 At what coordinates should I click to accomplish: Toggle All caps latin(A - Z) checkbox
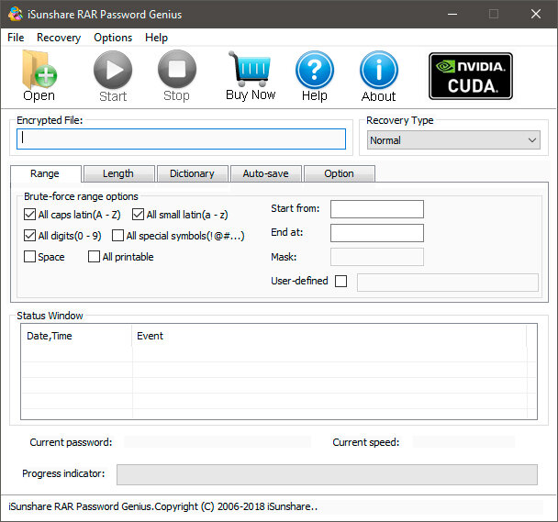pyautogui.click(x=29, y=215)
